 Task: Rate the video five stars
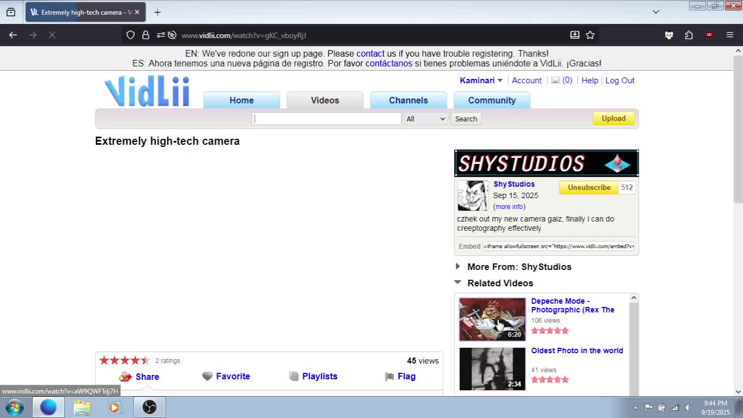(145, 360)
